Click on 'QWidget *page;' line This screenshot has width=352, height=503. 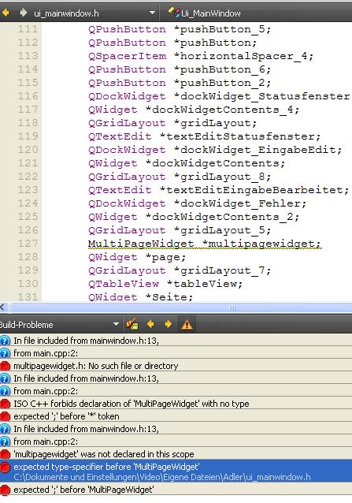coord(137,257)
